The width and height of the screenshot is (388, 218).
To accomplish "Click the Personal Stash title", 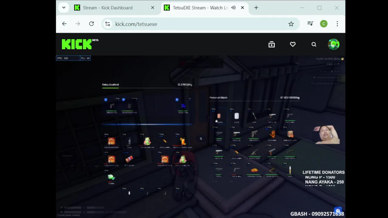I will point(218,97).
